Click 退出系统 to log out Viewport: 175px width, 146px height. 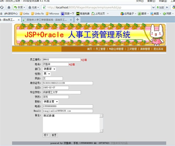coord(158,49)
